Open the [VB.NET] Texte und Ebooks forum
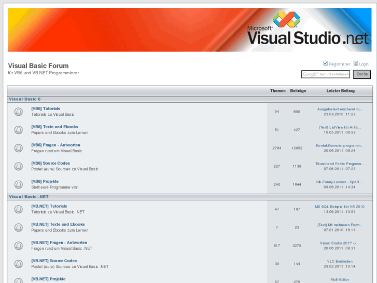 (x=58, y=224)
